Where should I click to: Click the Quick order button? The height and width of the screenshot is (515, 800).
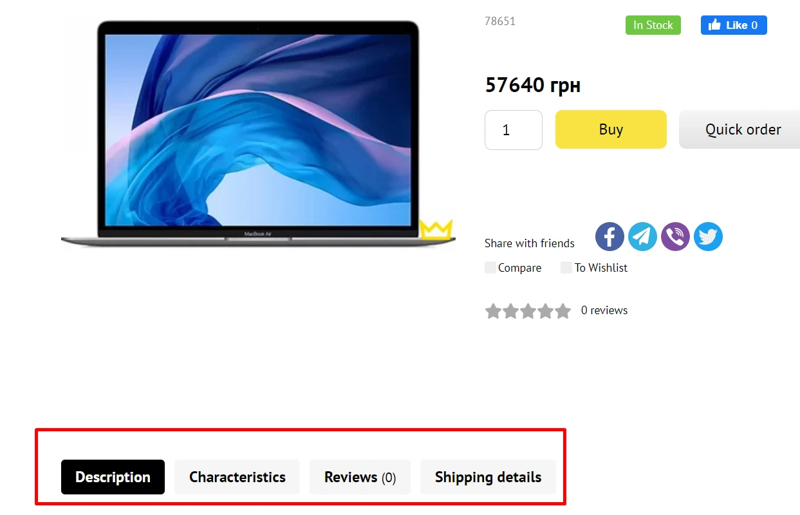pos(743,129)
